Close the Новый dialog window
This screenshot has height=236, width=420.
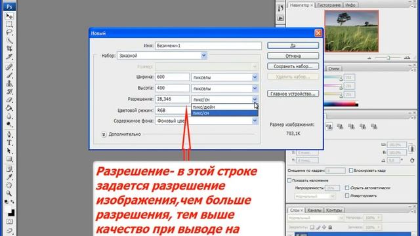pos(318,33)
